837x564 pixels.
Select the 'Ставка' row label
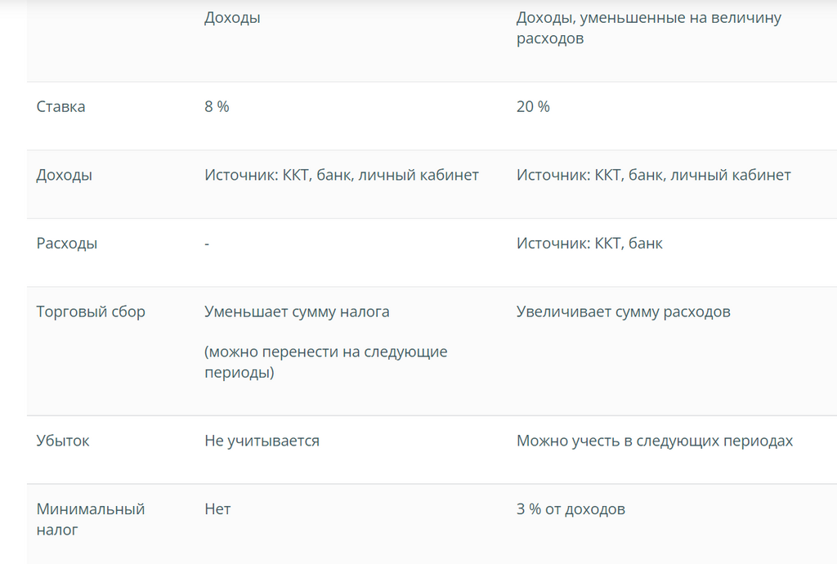tap(60, 107)
